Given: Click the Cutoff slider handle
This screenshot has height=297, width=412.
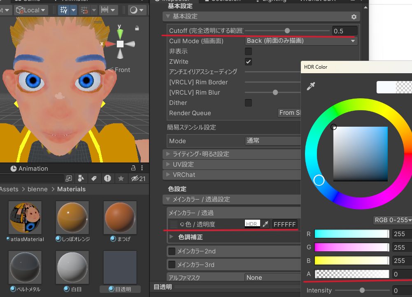Looking at the screenshot, I should [x=287, y=30].
